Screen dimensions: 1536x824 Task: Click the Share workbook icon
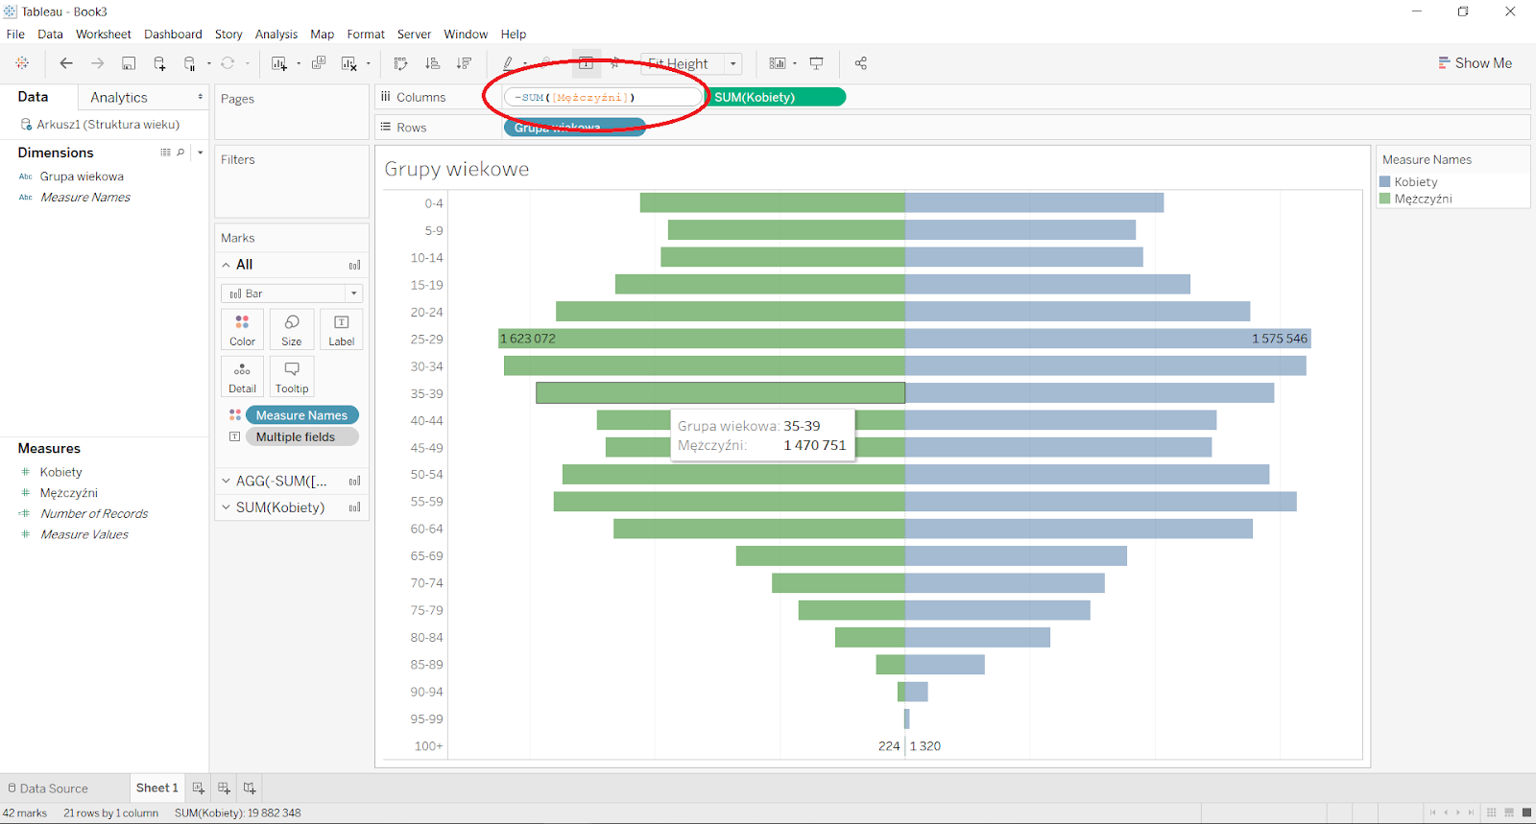tap(861, 63)
